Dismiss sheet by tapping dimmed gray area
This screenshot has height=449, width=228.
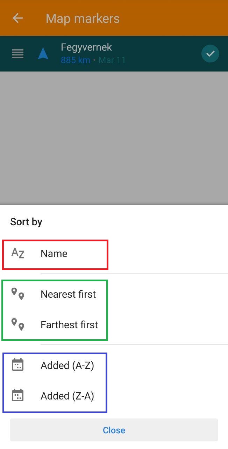click(x=114, y=137)
